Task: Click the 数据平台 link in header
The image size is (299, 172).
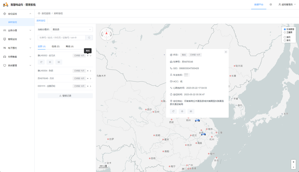Action: click(259, 4)
